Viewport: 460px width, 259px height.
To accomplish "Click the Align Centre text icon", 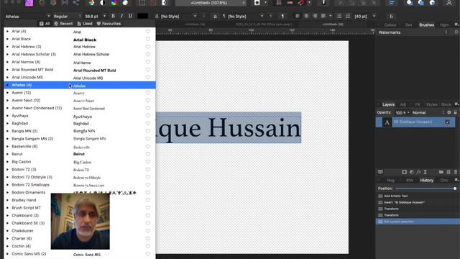I will (306, 16).
